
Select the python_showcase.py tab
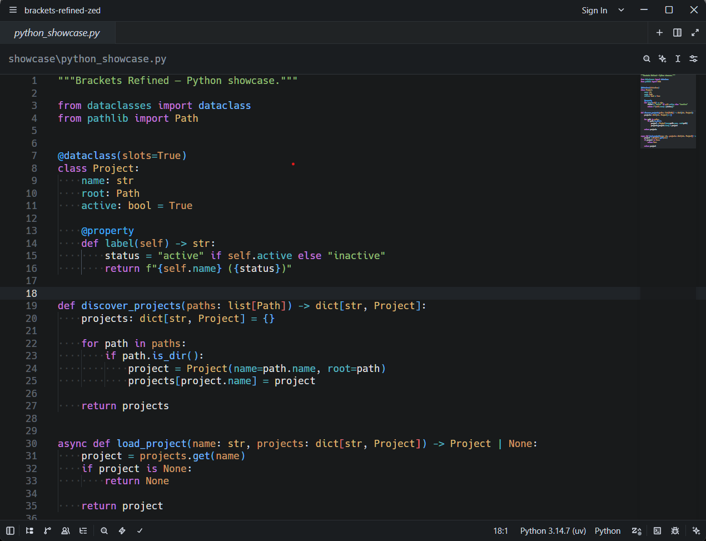point(57,33)
